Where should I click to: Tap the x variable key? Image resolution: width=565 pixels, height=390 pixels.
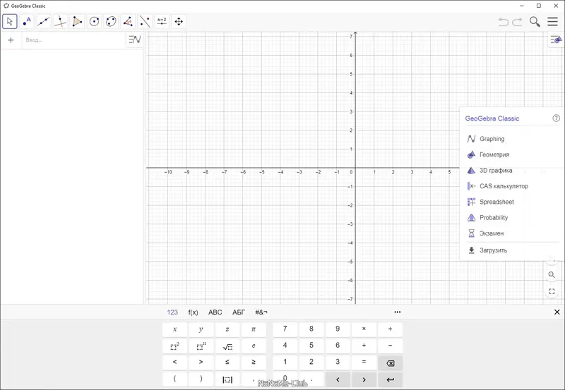coord(174,329)
